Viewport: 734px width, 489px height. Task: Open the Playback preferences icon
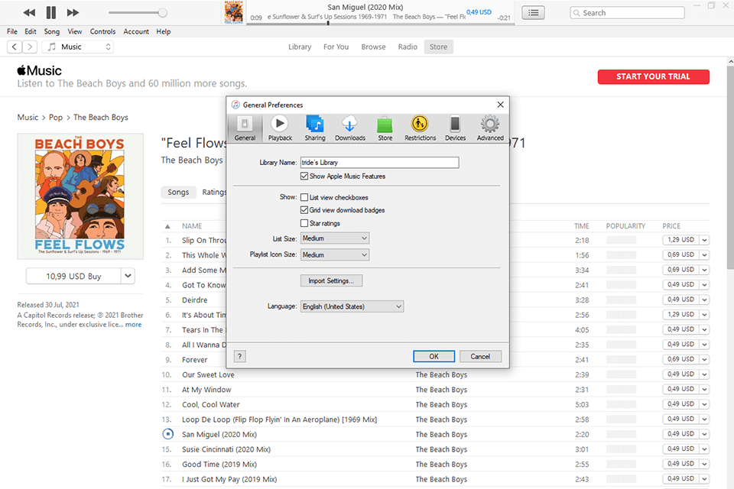[280, 128]
